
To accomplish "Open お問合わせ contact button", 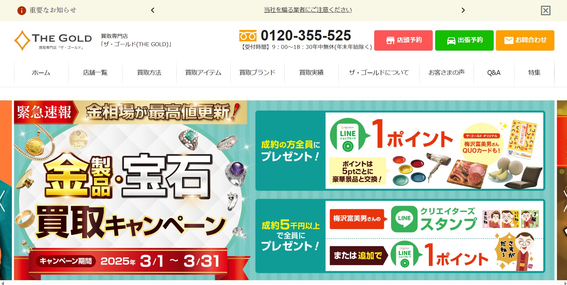I will [525, 40].
